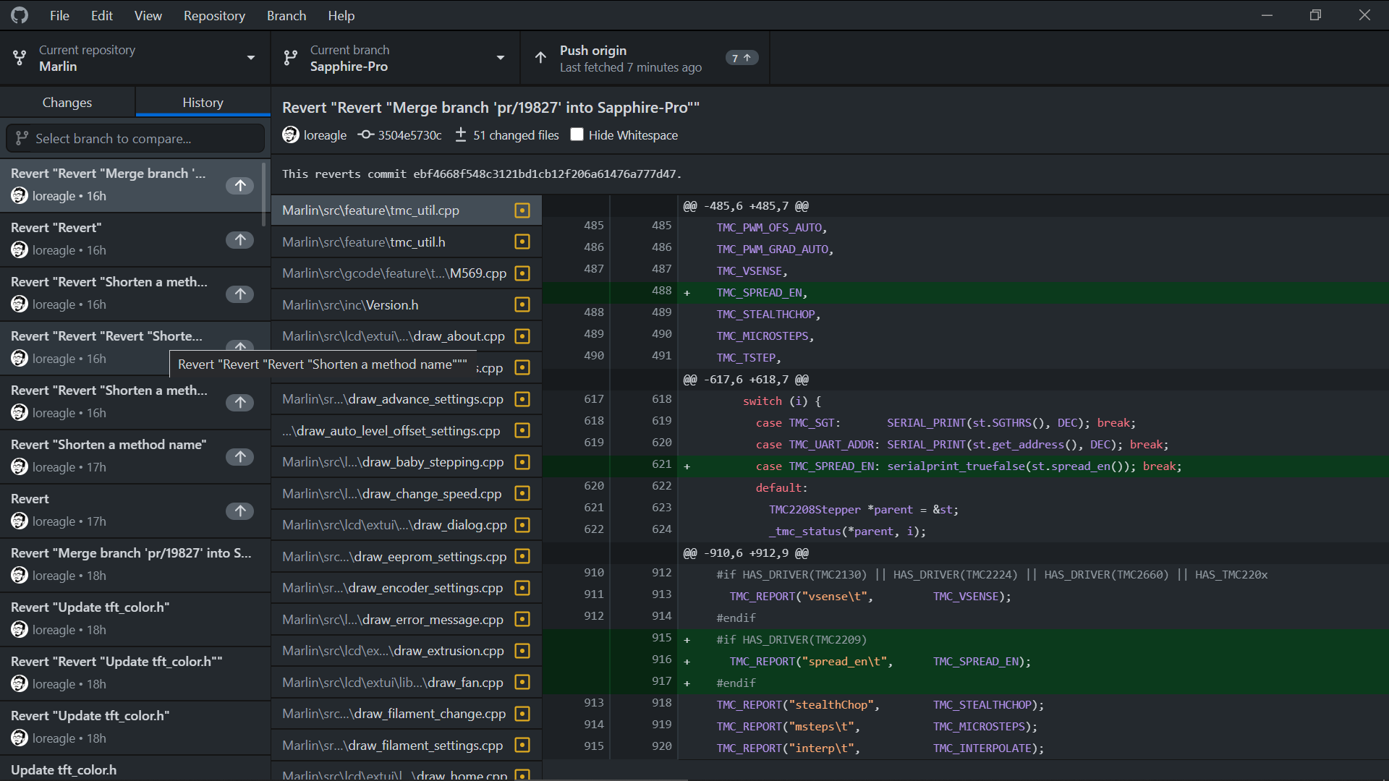
Task: Click the push arrow icon next to Push origin
Action: pyautogui.click(x=540, y=58)
